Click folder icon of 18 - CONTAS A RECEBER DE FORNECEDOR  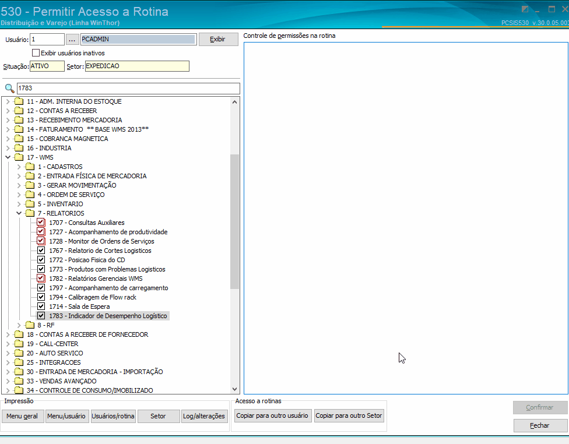(19, 334)
